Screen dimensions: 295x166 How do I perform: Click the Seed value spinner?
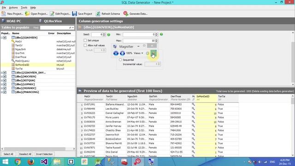104,35
